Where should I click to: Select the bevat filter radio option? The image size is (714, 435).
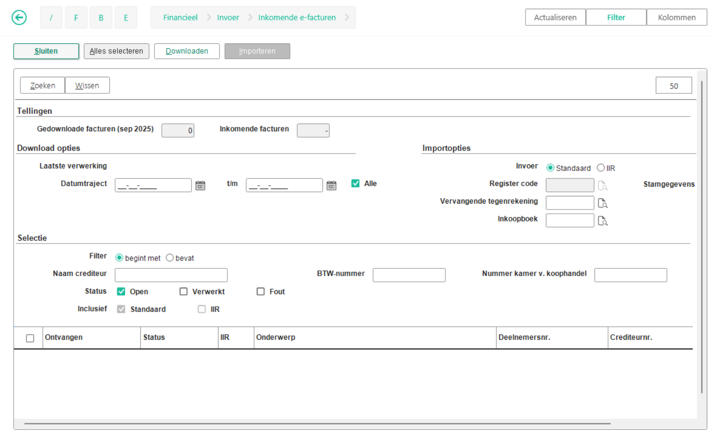(170, 258)
